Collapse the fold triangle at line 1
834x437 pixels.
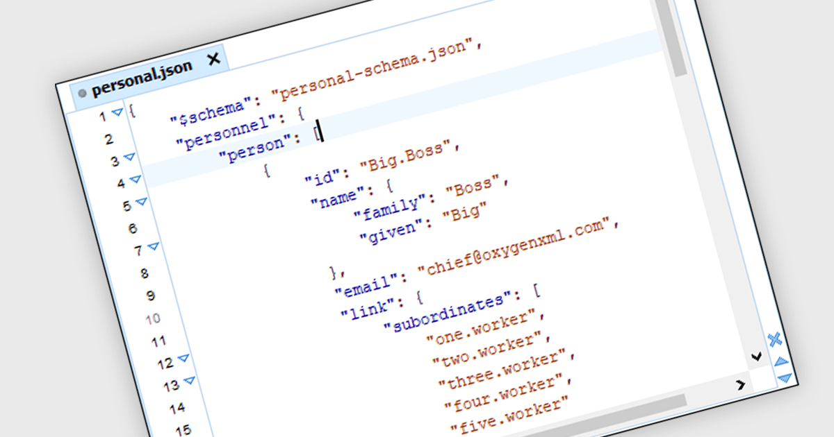[117, 112]
